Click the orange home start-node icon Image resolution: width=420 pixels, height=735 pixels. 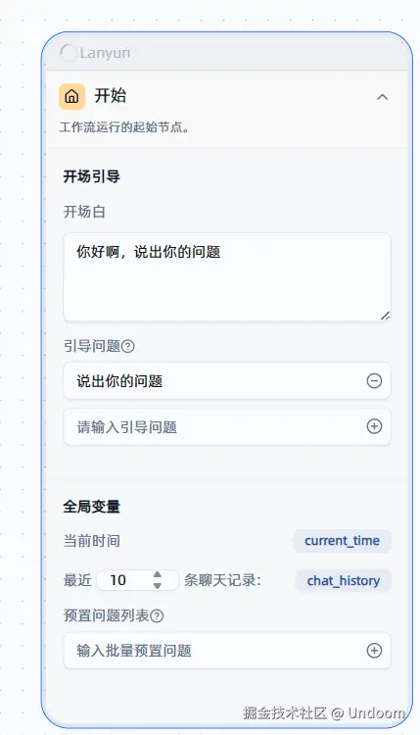[x=71, y=97]
